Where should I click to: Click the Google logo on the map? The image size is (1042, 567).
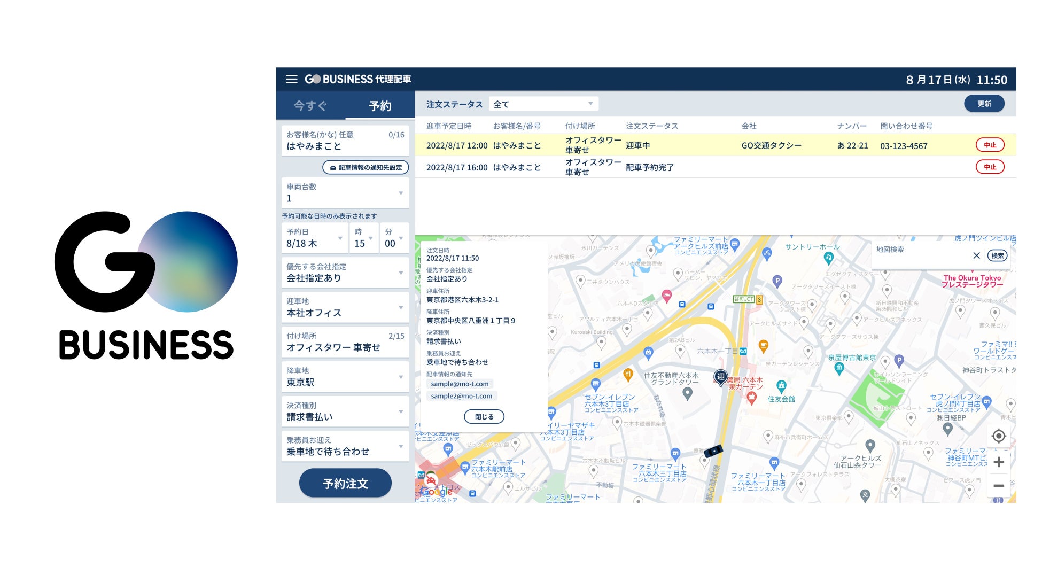[x=437, y=492]
